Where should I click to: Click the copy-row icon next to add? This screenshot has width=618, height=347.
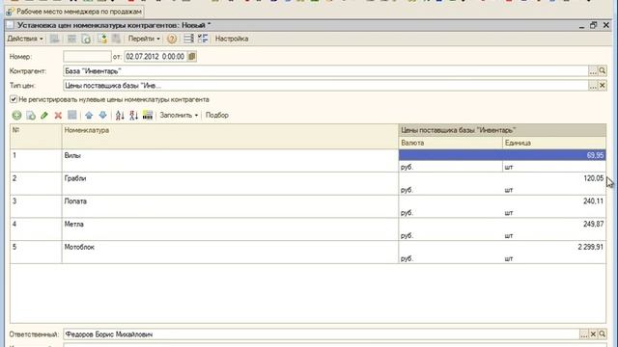pyautogui.click(x=30, y=116)
